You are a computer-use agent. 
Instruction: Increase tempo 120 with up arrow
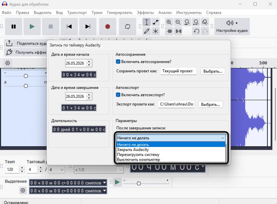point(22,168)
